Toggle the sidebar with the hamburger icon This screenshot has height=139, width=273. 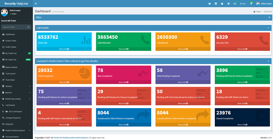click(x=36, y=4)
